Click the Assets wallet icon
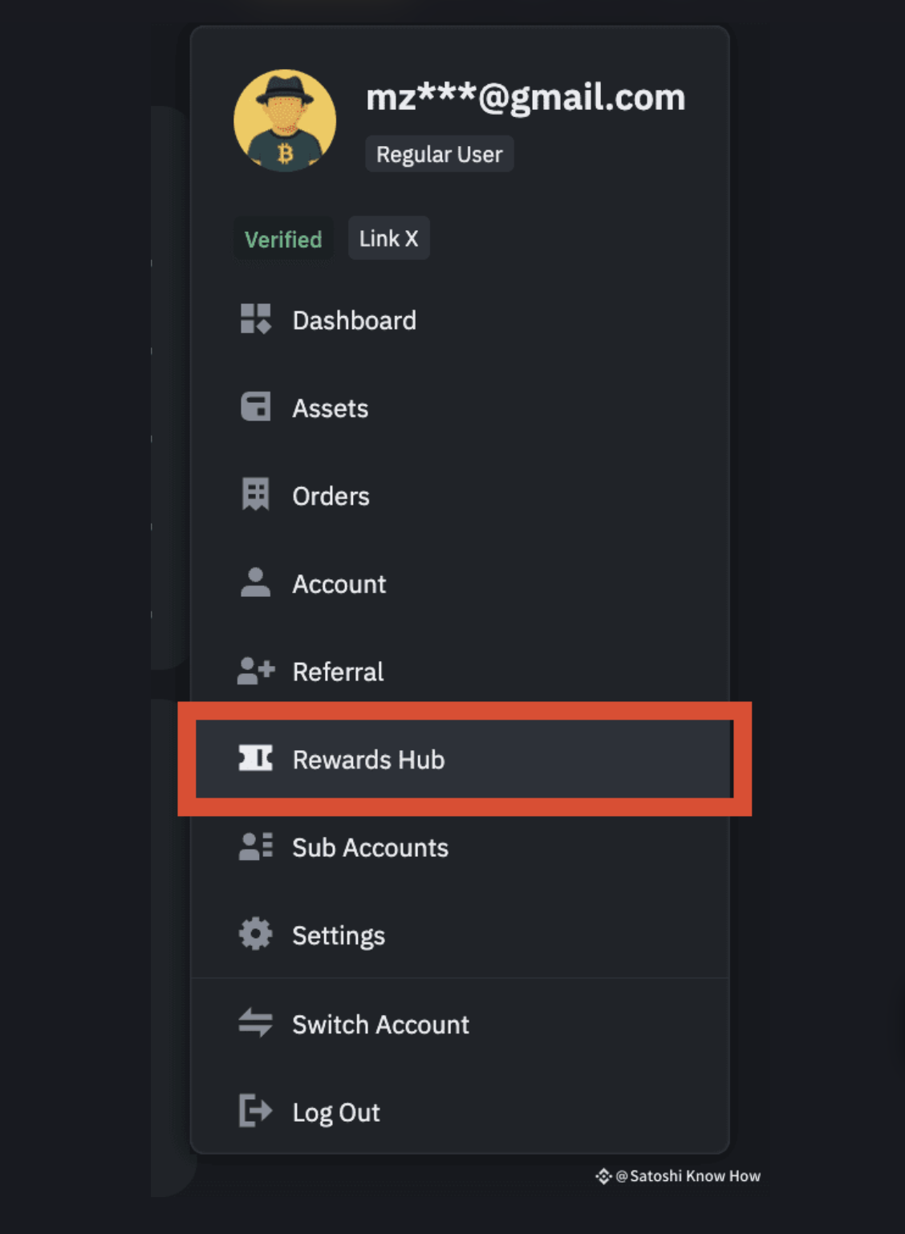Image resolution: width=905 pixels, height=1234 pixels. click(255, 407)
